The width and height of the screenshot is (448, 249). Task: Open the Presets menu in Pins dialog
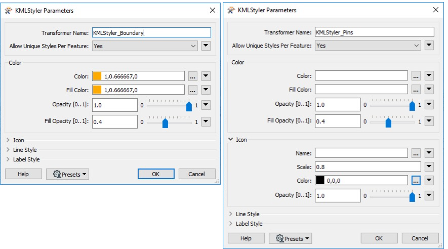[290, 238]
